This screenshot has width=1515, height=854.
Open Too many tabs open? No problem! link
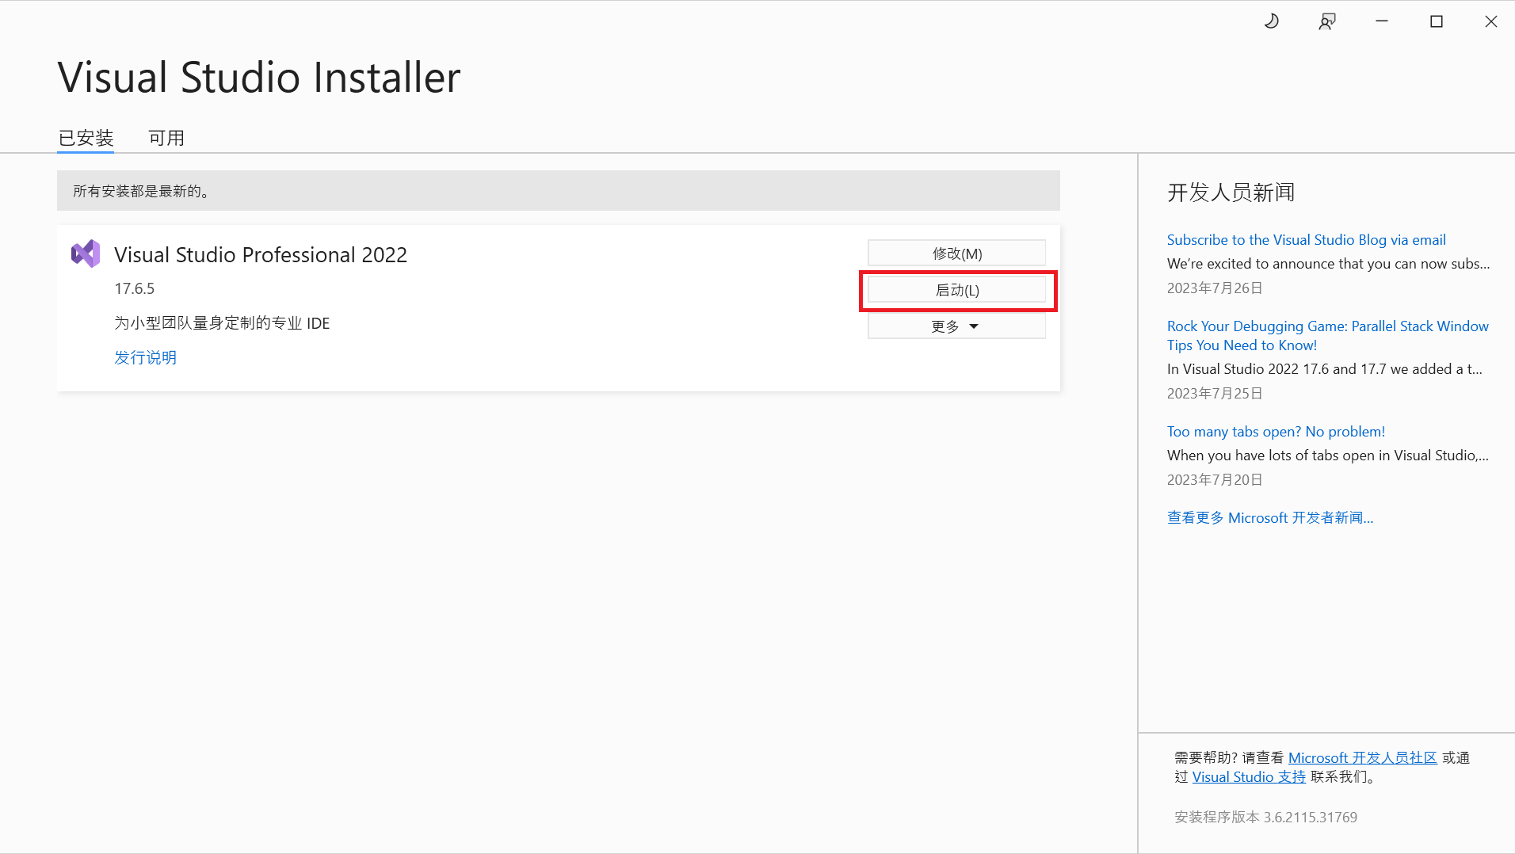coord(1276,432)
